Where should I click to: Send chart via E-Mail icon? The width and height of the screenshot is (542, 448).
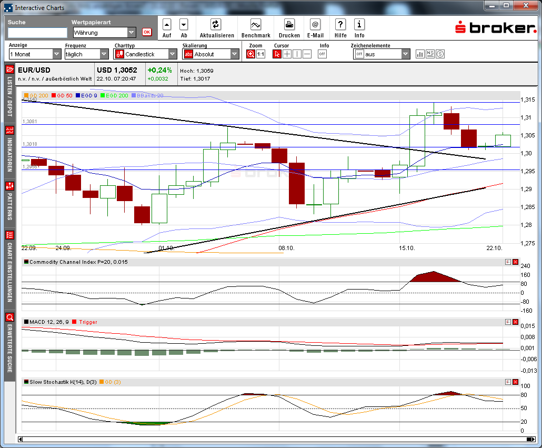point(315,25)
